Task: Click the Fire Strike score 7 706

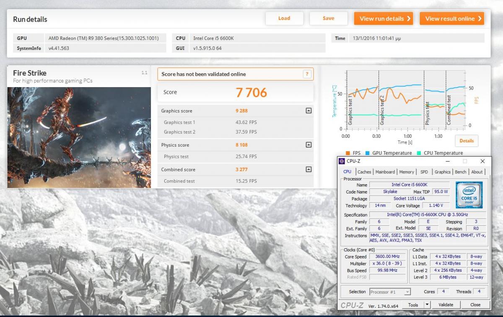Action: click(251, 93)
